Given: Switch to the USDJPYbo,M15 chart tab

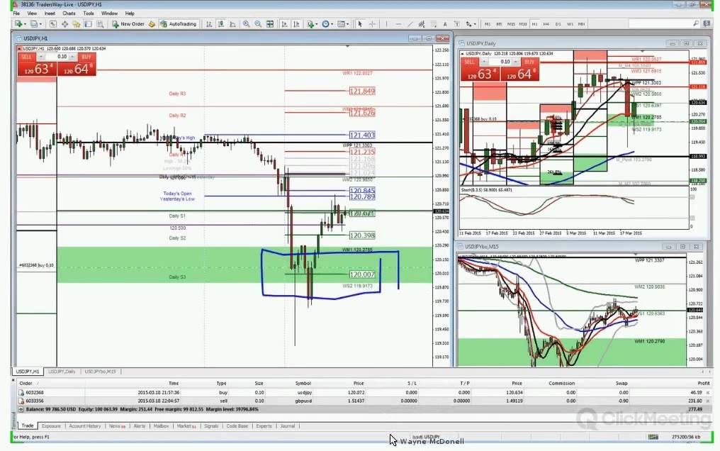Looking at the screenshot, I should (x=100, y=372).
